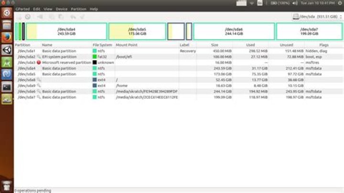Open the network indicator in top panel
The width and height of the screenshot is (344, 193).
[x=252, y=3]
